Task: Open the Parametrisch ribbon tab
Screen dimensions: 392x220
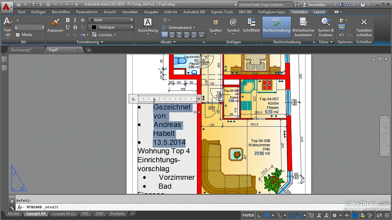Action: (87, 12)
